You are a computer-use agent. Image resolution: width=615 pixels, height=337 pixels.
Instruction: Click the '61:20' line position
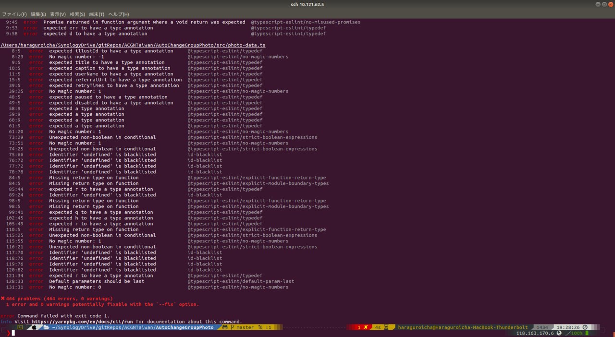16,132
